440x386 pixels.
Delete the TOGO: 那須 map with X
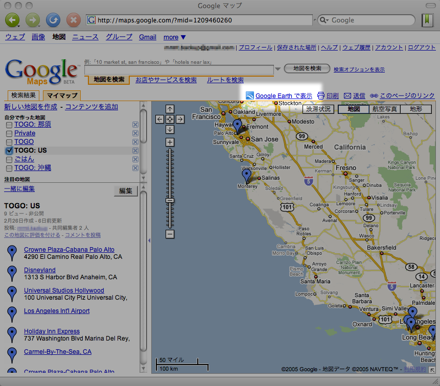pyautogui.click(x=135, y=125)
